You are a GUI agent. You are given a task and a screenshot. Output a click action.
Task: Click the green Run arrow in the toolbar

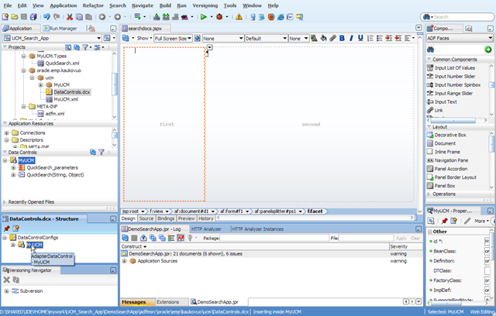203,17
